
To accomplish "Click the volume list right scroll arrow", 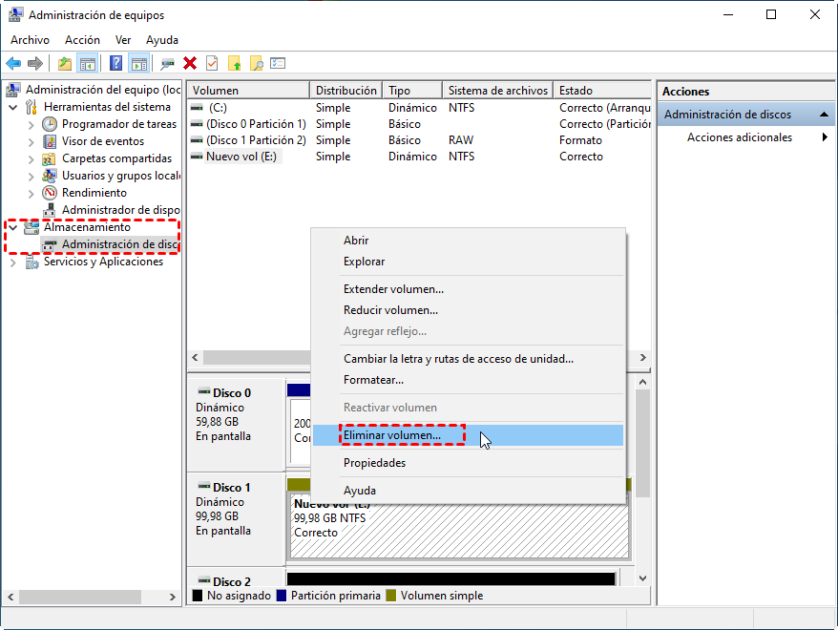I will click(x=643, y=358).
